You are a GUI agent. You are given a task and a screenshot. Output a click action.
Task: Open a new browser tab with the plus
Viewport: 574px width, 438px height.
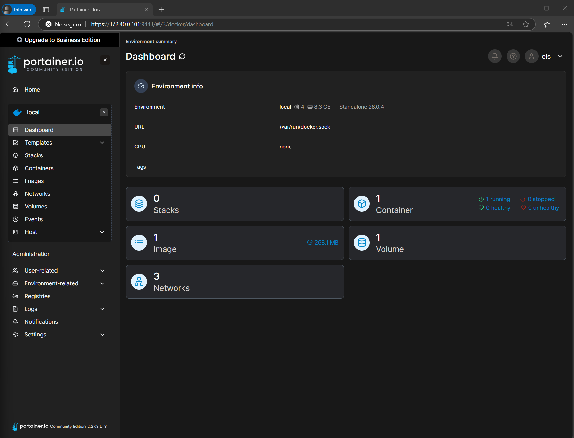[x=161, y=10]
